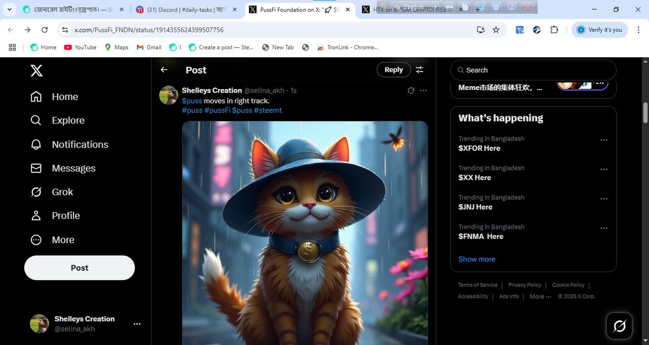Reload the current page
Image resolution: width=649 pixels, height=345 pixels.
click(x=45, y=30)
